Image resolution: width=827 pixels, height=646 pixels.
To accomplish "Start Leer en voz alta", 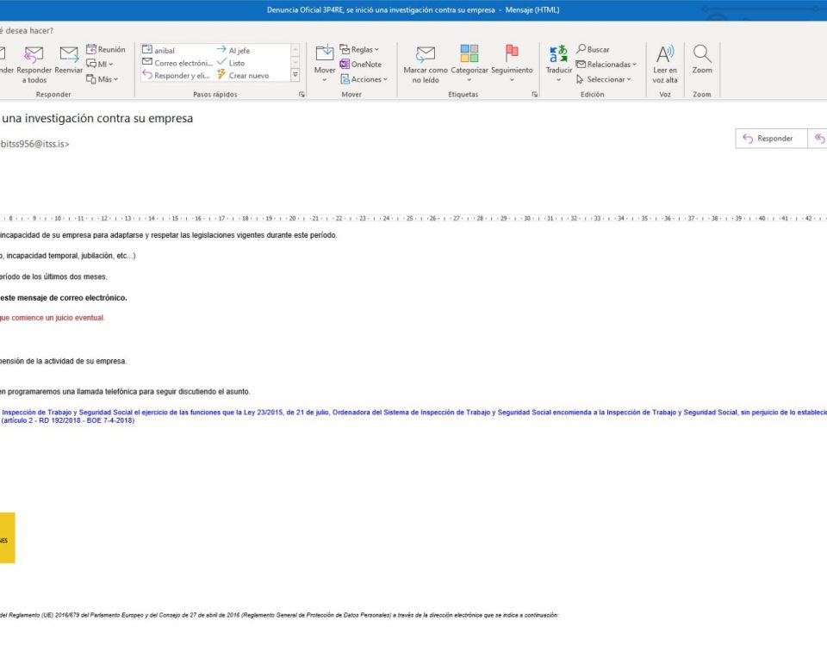I will 665,54.
